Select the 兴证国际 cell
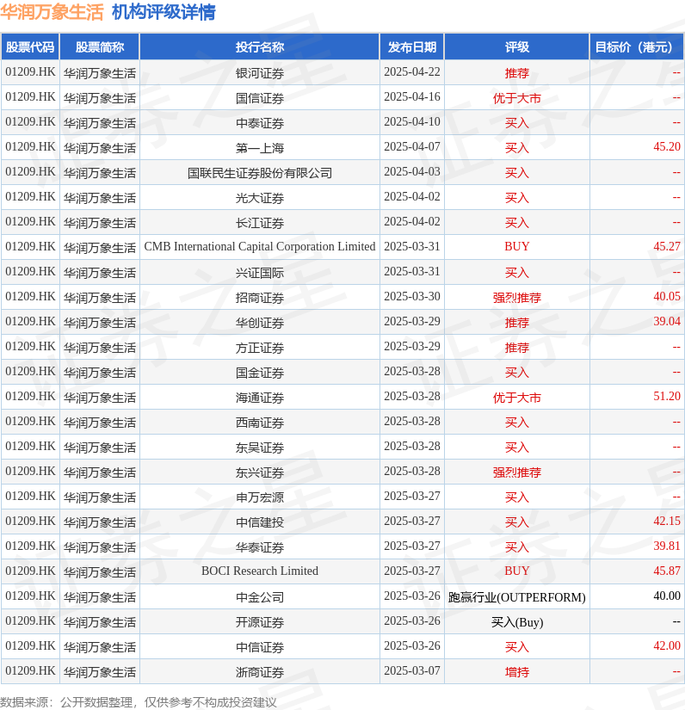685x710 pixels. (x=259, y=272)
